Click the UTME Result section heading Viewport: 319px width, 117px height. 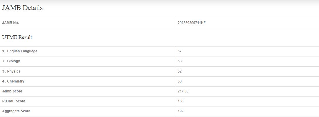[x=17, y=37]
